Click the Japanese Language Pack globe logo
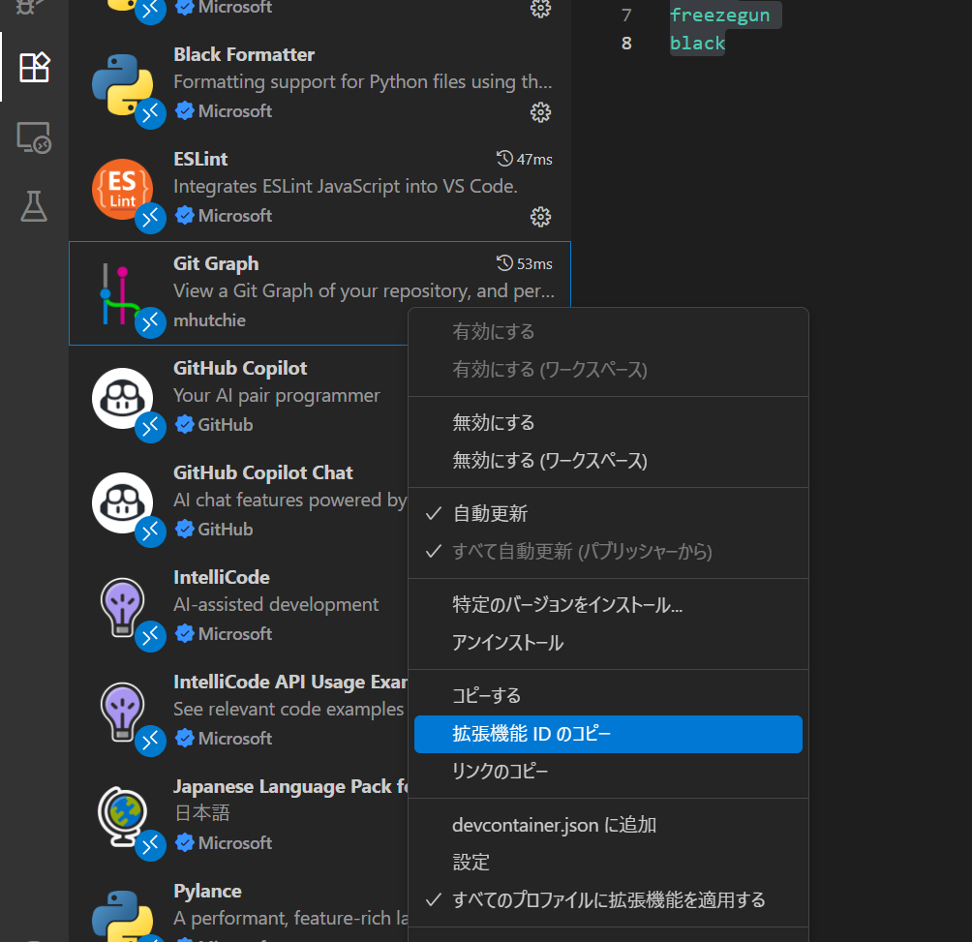This screenshot has width=972, height=942. (x=123, y=817)
